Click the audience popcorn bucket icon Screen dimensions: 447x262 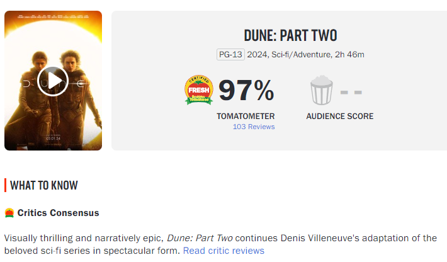[321, 90]
